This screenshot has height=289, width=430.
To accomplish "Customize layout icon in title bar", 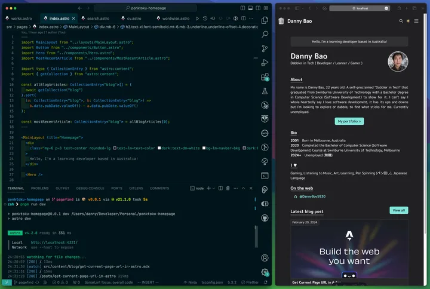I will pos(266,8).
